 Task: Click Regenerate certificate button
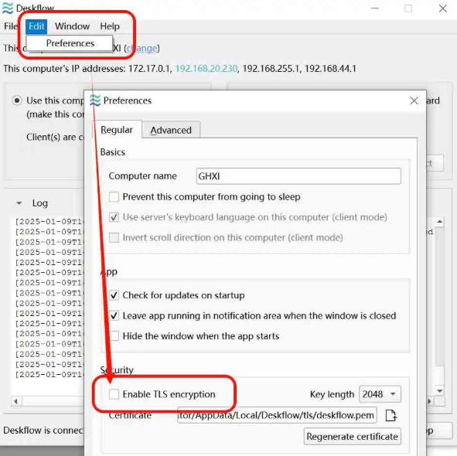point(353,437)
